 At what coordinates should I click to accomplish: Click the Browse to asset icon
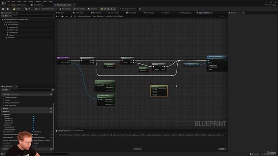click(x=8, y=9)
